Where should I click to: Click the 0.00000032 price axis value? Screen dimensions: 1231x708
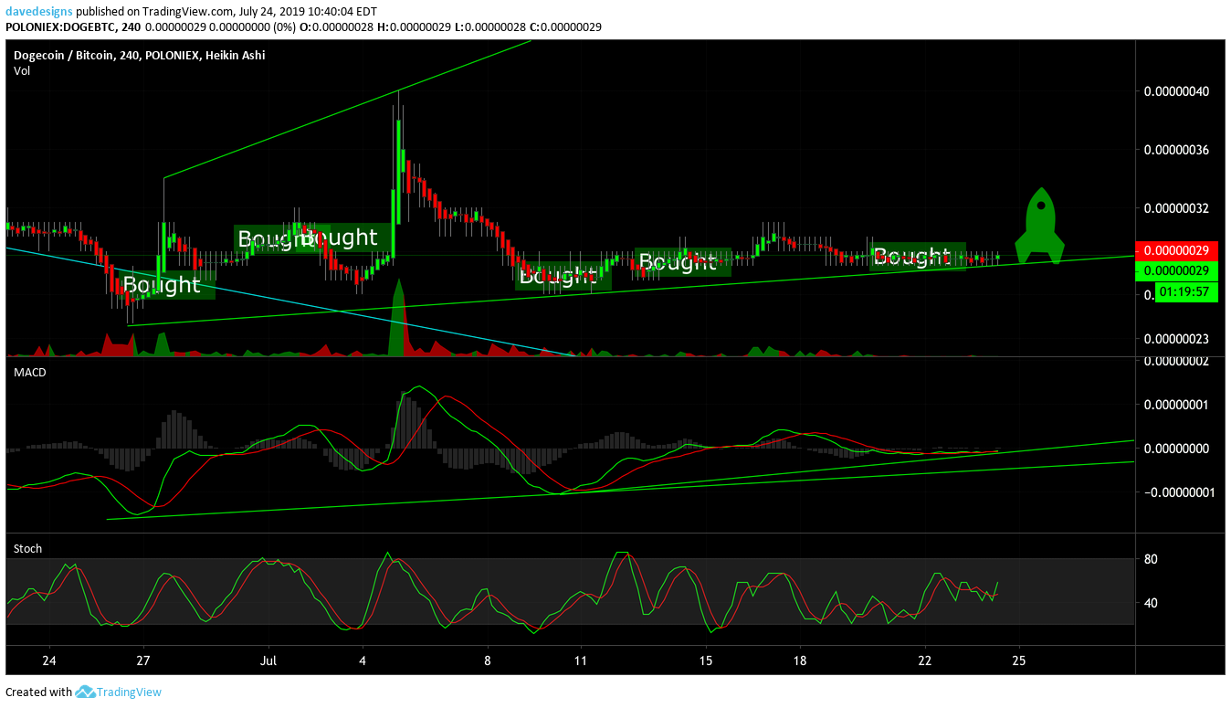click(x=1176, y=208)
